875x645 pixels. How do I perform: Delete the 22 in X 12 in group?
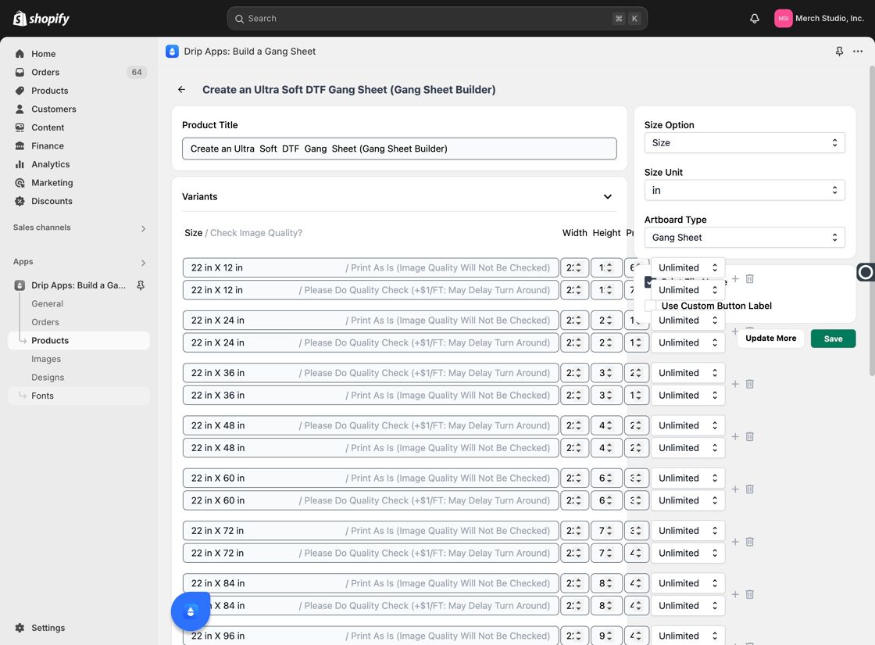coord(749,278)
